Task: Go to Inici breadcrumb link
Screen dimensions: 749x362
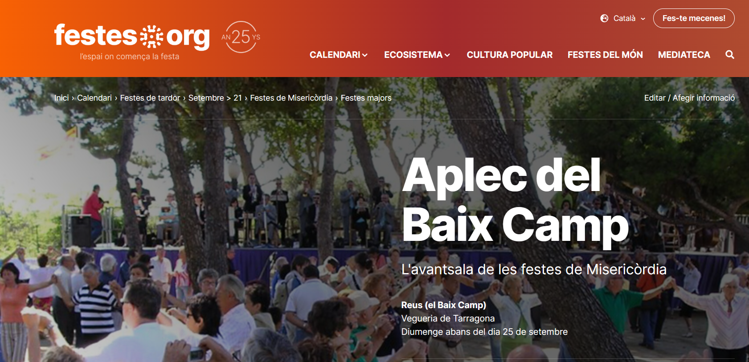Action: click(x=61, y=98)
